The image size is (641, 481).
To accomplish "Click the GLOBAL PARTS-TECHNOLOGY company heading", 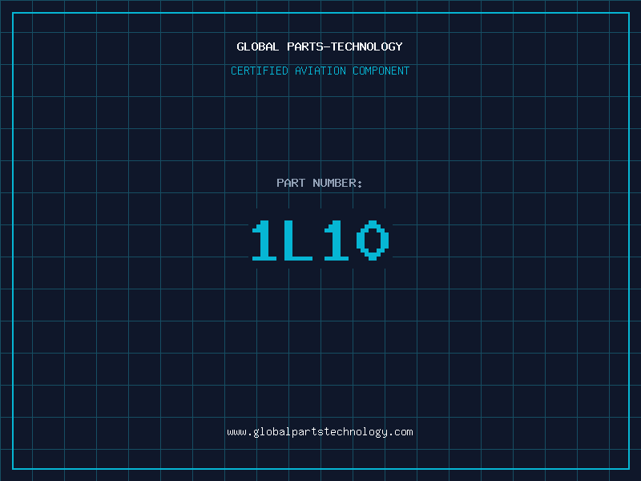I will point(320,46).
